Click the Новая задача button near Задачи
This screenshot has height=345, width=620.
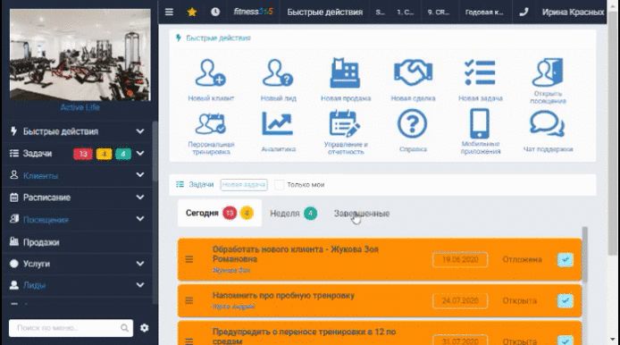244,185
